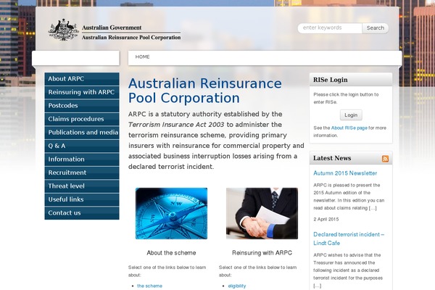Open Declared terrorist incident – Lindt Cafe news
435x290 pixels.
(x=349, y=239)
